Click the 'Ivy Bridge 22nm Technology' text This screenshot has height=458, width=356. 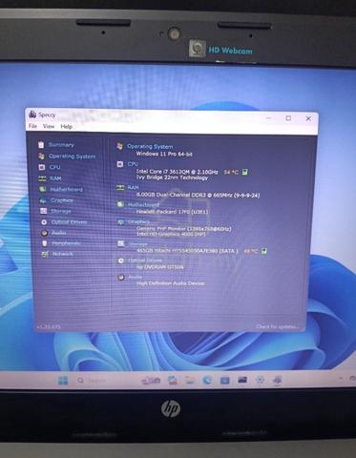(172, 177)
